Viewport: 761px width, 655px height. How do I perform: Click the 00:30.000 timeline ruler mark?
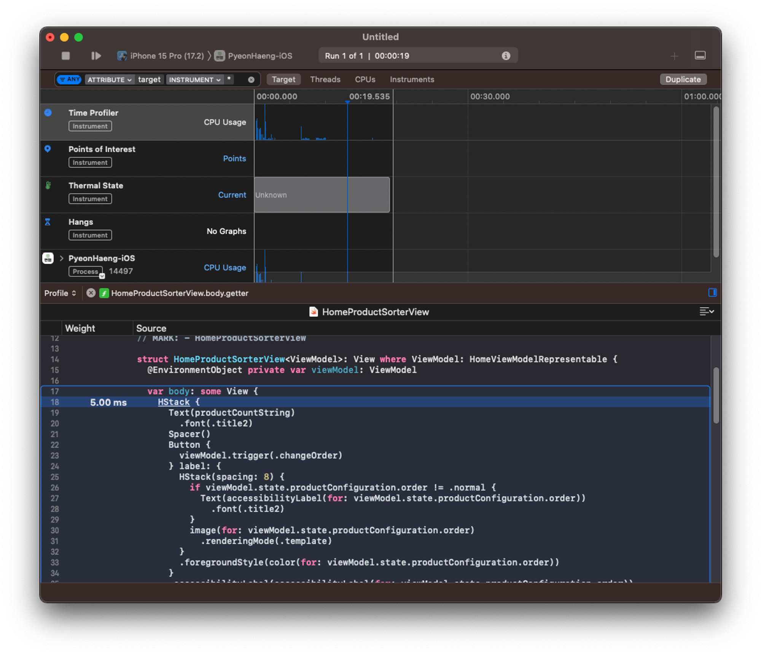point(490,97)
